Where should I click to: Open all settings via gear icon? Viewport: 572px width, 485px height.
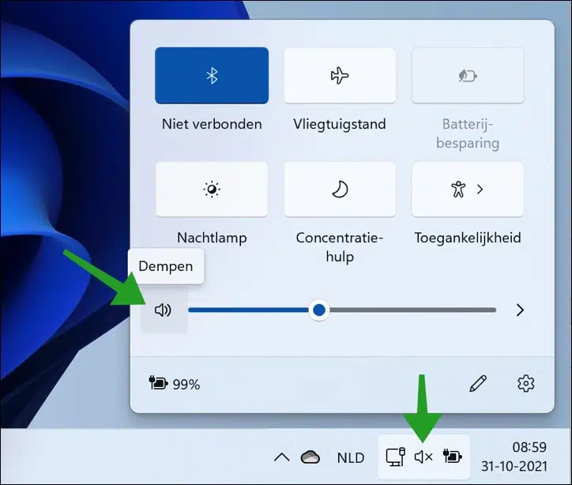(525, 383)
